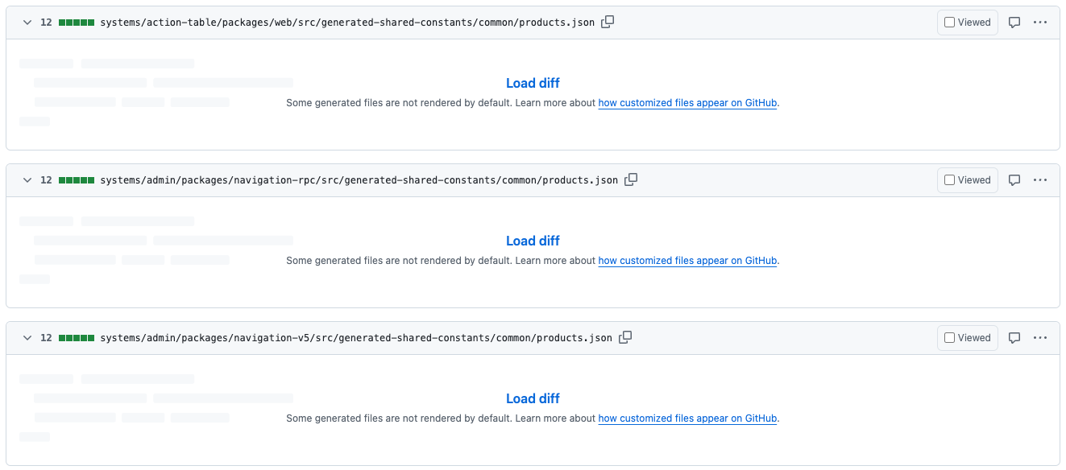Copy the action-table products.json file path

pos(607,22)
